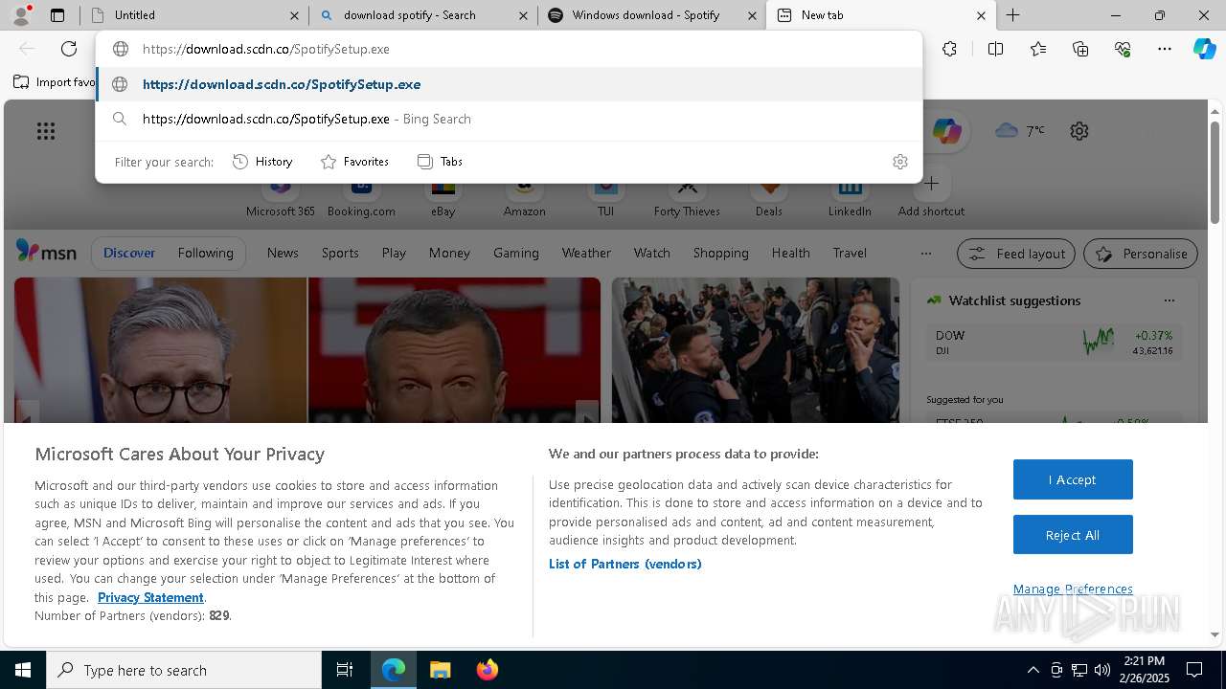
Task: Switch to Windows download - Spotify tab
Action: coord(652,15)
